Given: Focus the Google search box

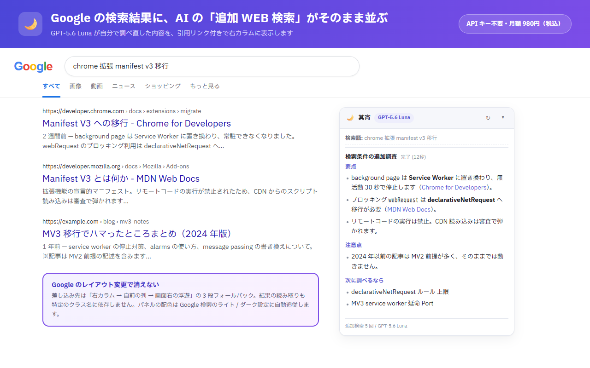Looking at the screenshot, I should [x=212, y=66].
